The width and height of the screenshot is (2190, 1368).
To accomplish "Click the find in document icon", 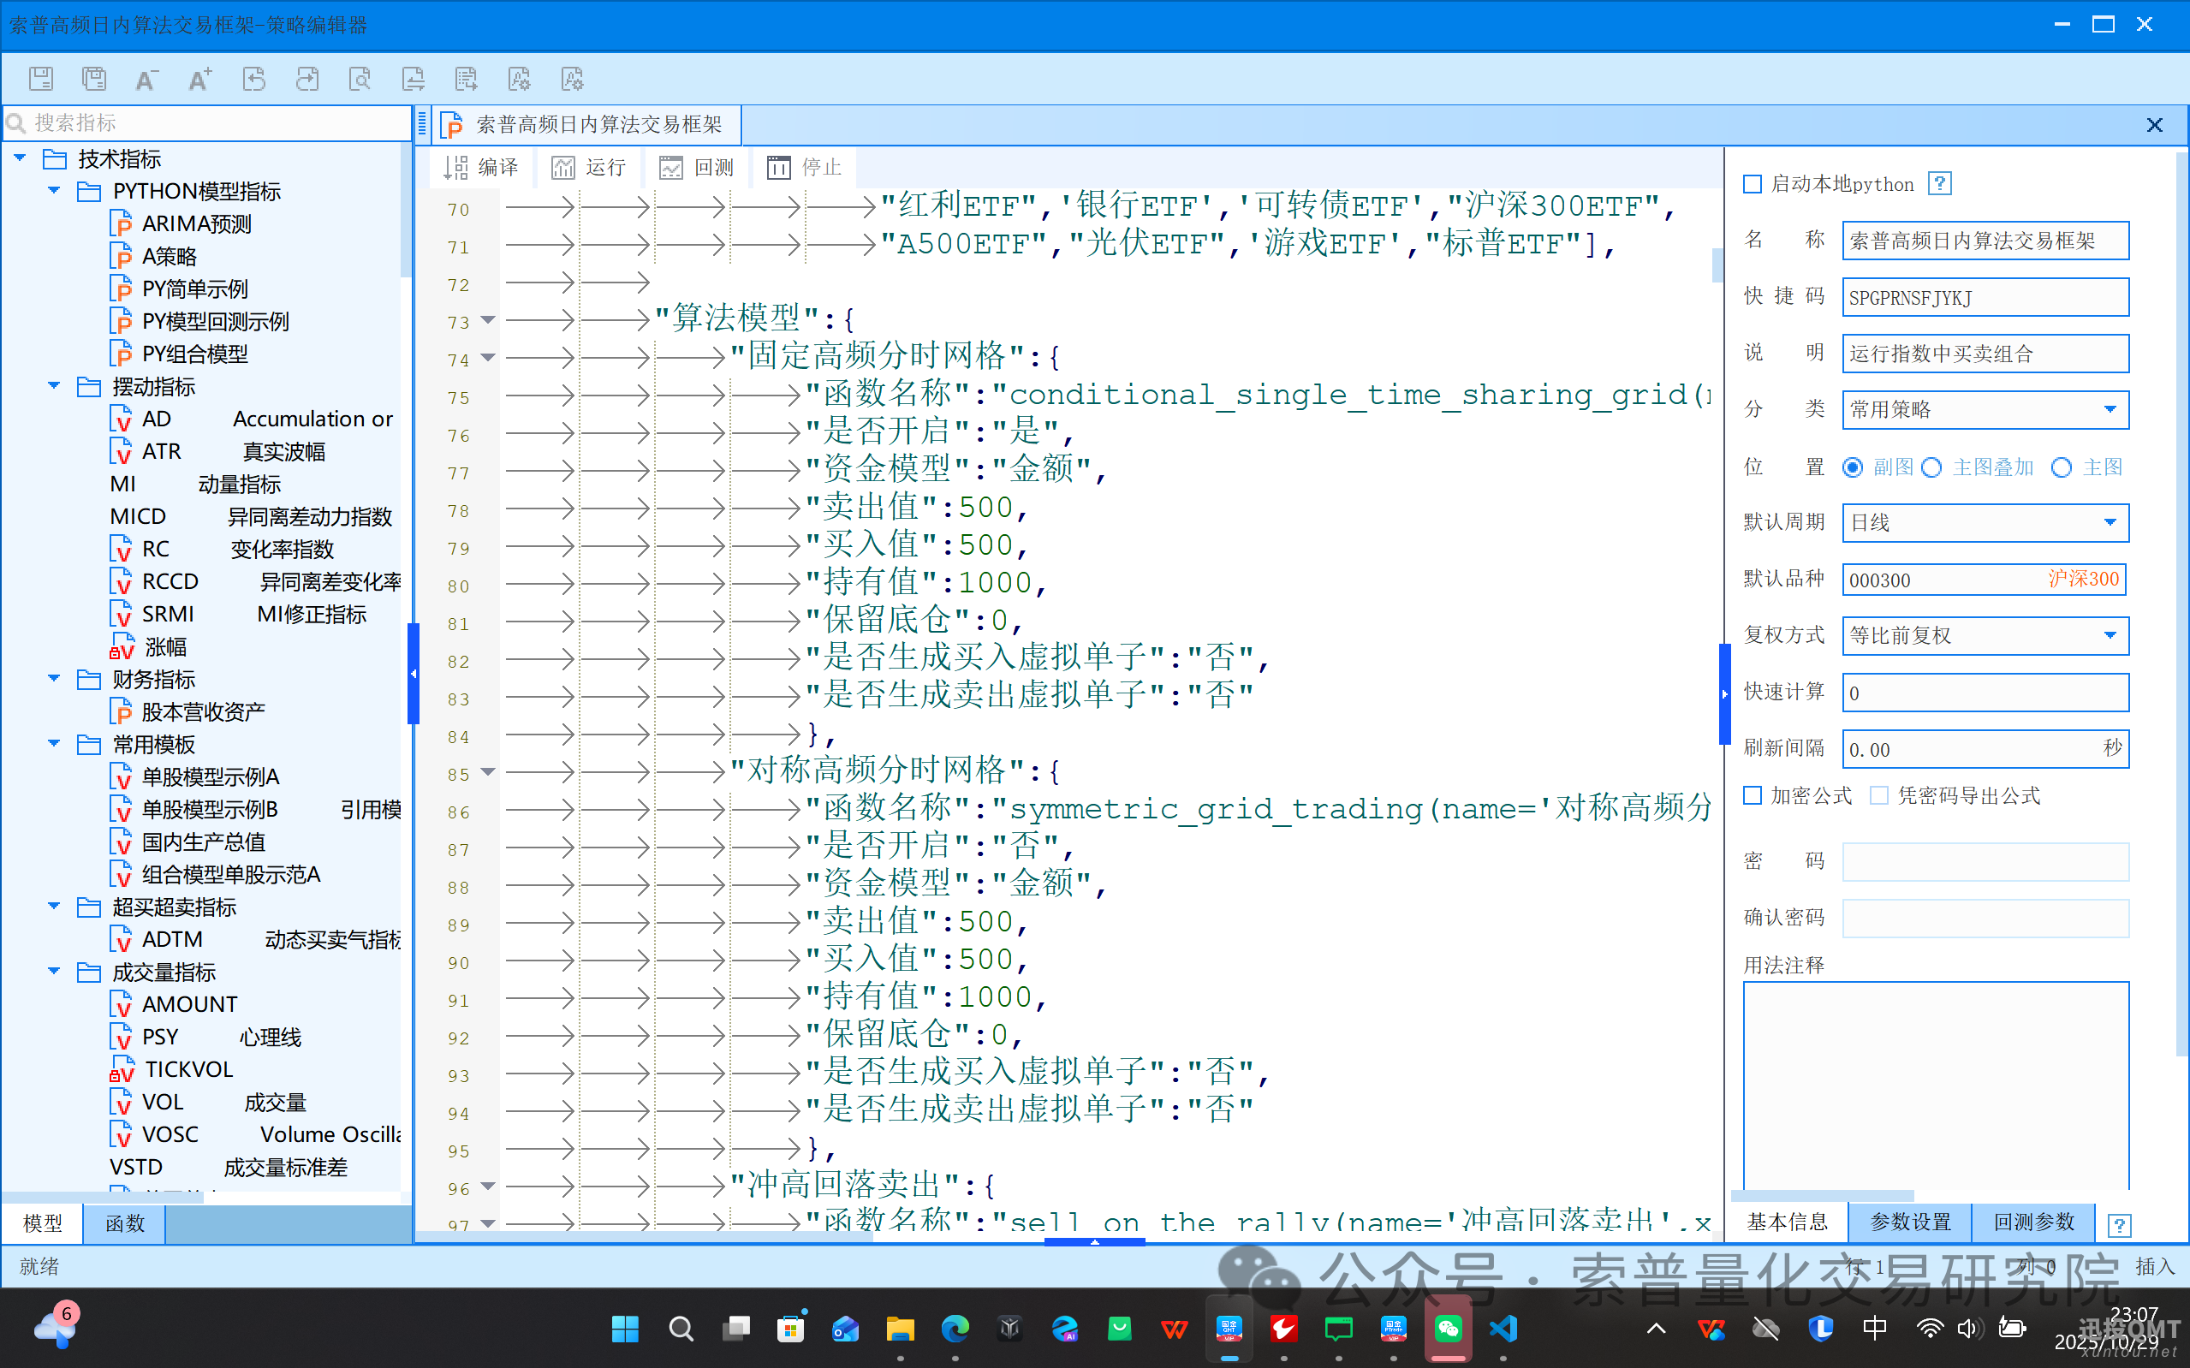I will point(360,79).
